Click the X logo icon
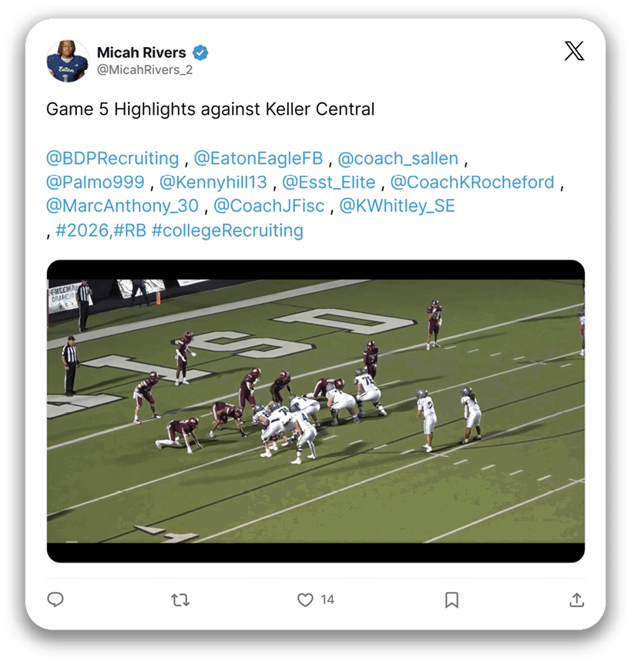This screenshot has width=631, height=662. click(x=575, y=51)
